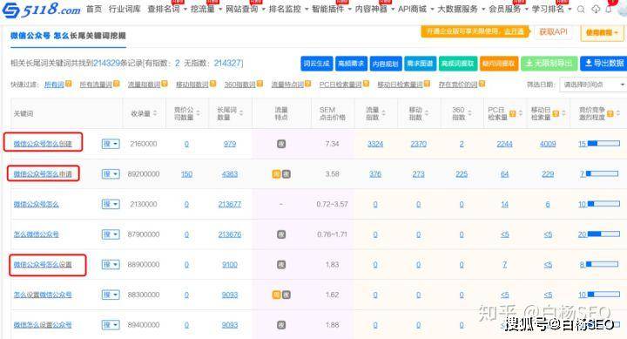The width and height of the screenshot is (627, 339).
Task: Open the 筛选日期 time point dropdown
Action: tap(593, 85)
